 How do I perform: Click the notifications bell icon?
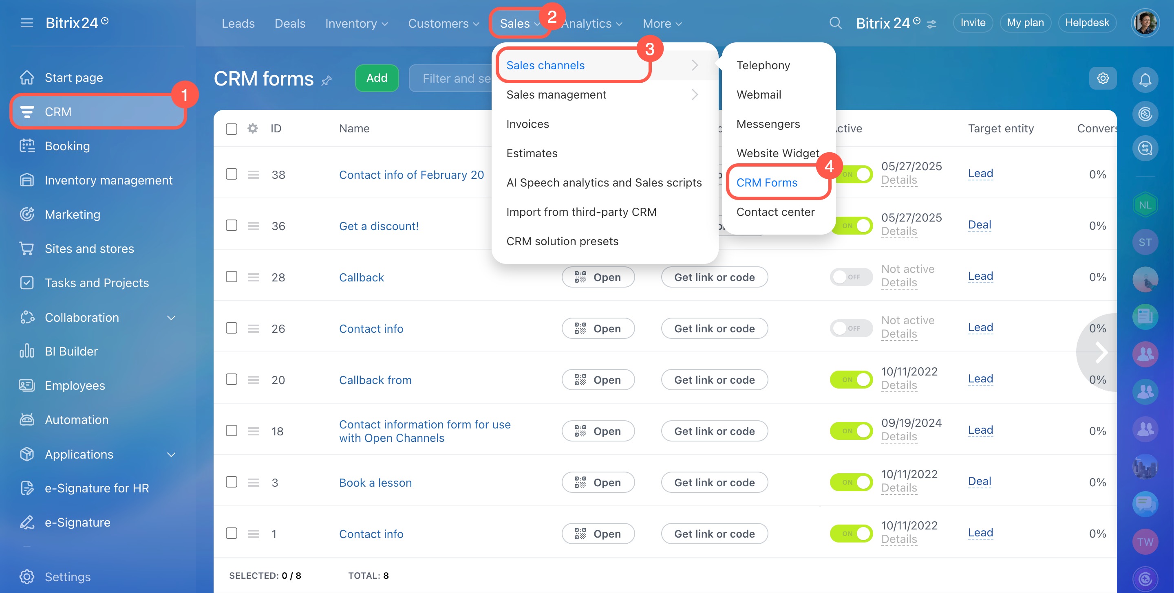(x=1145, y=79)
